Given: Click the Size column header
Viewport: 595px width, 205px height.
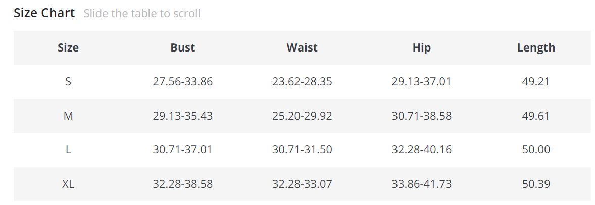Looking at the screenshot, I should click(68, 47).
